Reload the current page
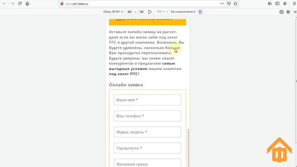Viewport: 297px width, 167px height. point(20,4)
